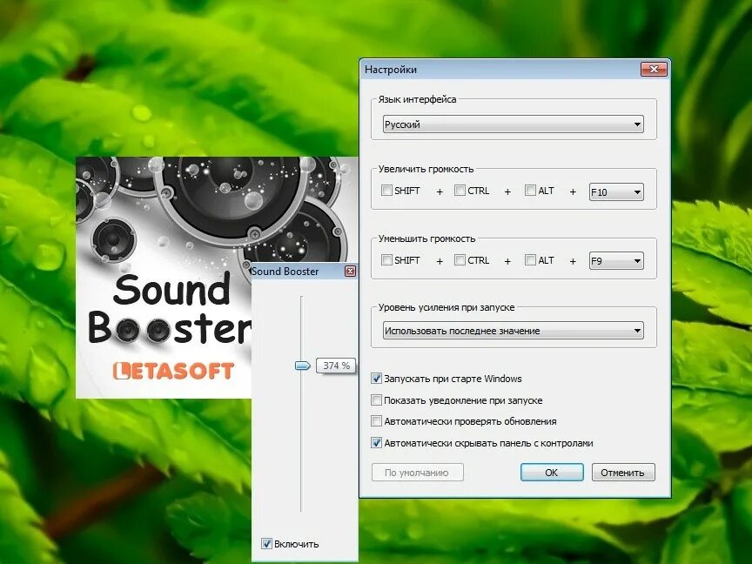Click the Уменьшить громкость group label
The image size is (752, 564).
[426, 238]
